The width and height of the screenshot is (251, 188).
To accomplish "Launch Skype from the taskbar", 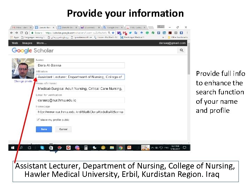I will point(42,148).
